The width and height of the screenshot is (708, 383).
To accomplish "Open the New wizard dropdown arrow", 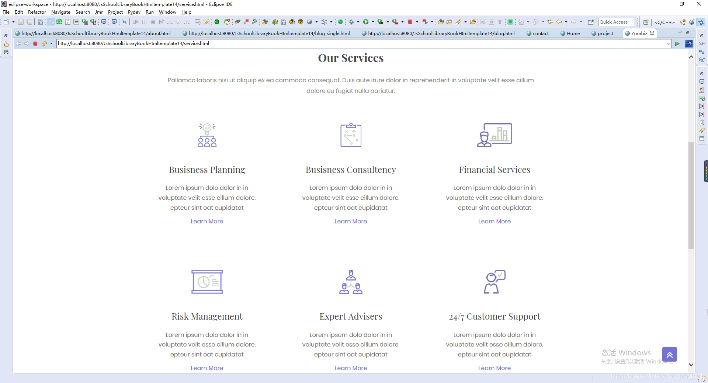I will (x=13, y=22).
